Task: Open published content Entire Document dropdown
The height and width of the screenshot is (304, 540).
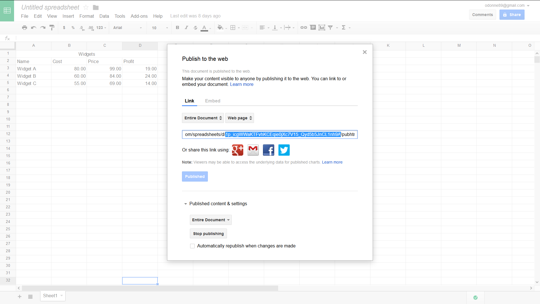Action: 211,220
